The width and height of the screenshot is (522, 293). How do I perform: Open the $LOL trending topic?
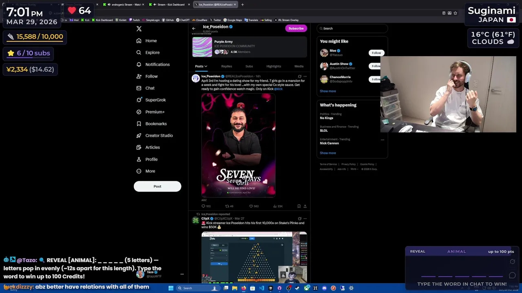coord(324,131)
